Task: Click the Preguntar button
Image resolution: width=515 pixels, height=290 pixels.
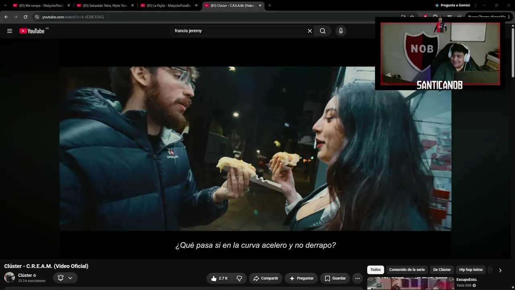Action: (301, 278)
